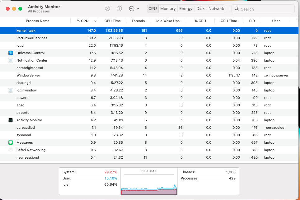Select the sharingd process row
The width and height of the screenshot is (300, 200).
coord(149,83)
